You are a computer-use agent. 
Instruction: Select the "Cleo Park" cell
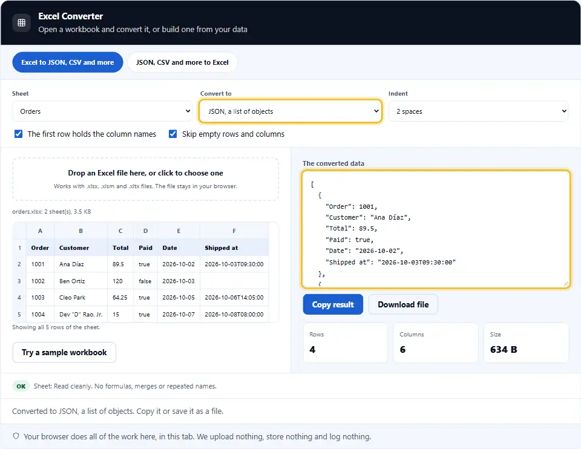pyautogui.click(x=80, y=298)
